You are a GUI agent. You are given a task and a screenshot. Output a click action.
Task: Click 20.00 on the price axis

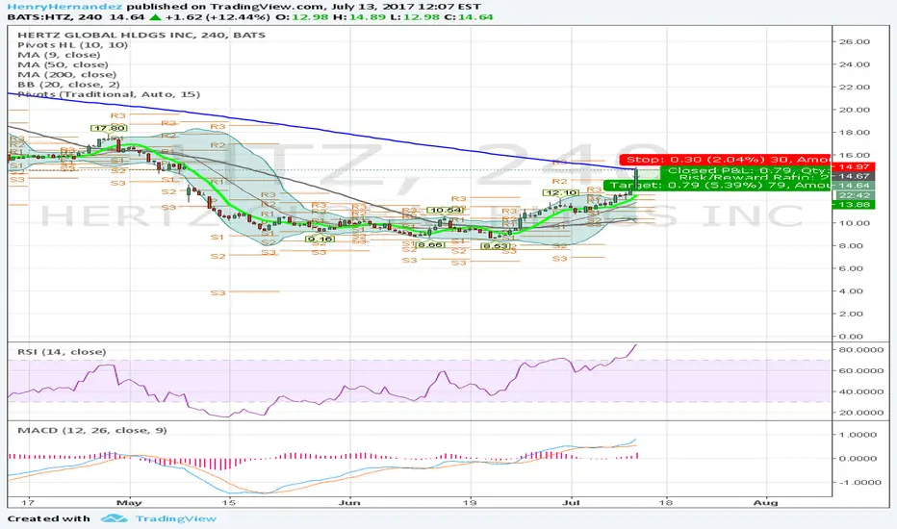pyautogui.click(x=854, y=110)
